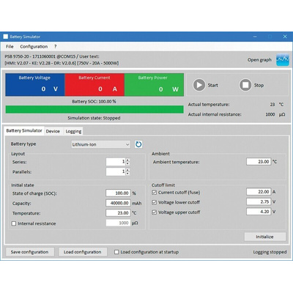Image resolution: width=293 pixels, height=293 pixels.
Task: Click the Open graph label
Action: [x=259, y=60]
